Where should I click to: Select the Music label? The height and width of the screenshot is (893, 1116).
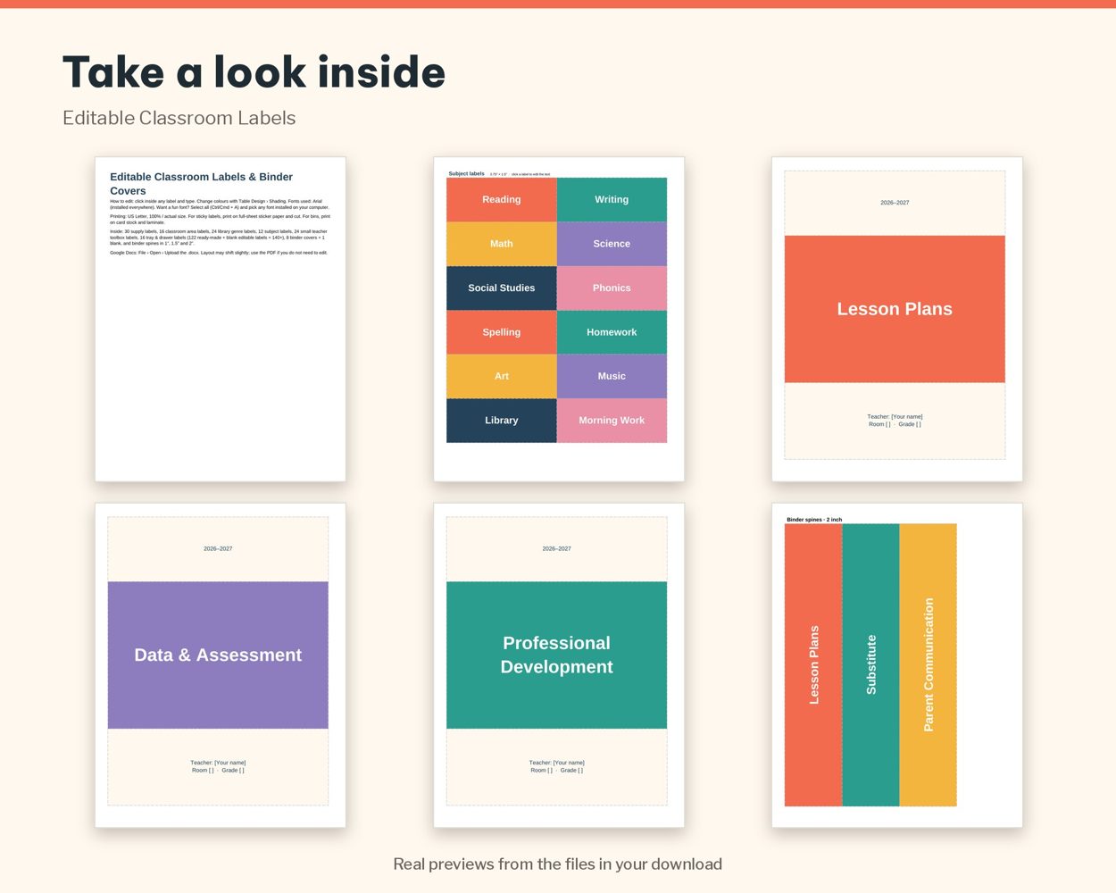[x=612, y=376]
